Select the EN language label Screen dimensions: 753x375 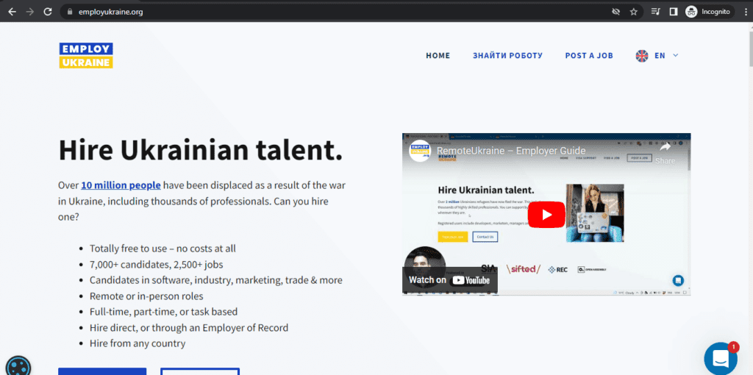click(x=660, y=56)
